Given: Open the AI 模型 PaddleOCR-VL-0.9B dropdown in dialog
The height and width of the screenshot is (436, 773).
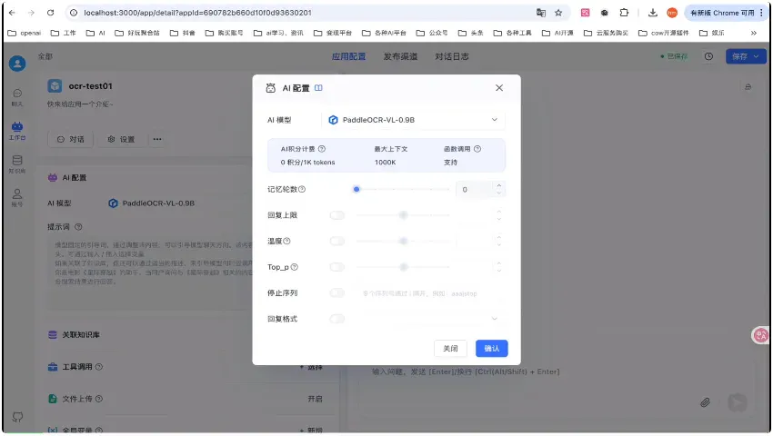Looking at the screenshot, I should click(413, 120).
